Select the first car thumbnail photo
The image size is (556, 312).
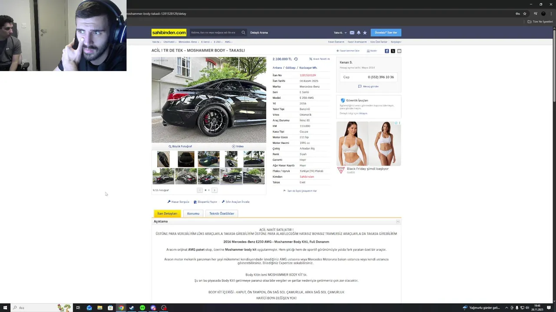163,159
